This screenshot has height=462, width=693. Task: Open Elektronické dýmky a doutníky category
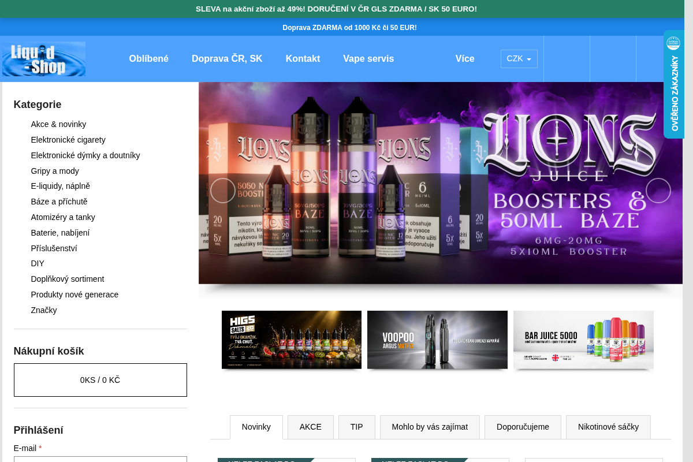click(x=85, y=155)
